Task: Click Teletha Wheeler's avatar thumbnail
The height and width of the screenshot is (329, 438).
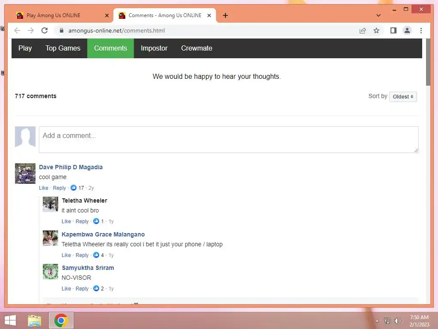Action: pos(50,204)
